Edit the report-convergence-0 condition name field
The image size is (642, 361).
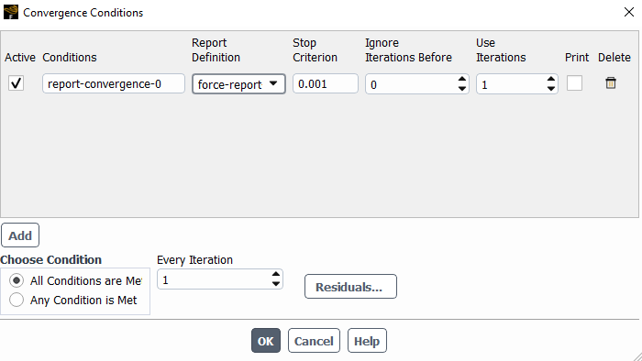114,83
